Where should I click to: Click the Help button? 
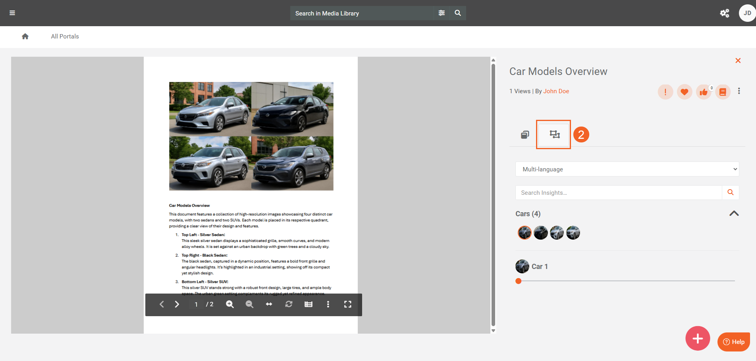tap(733, 342)
